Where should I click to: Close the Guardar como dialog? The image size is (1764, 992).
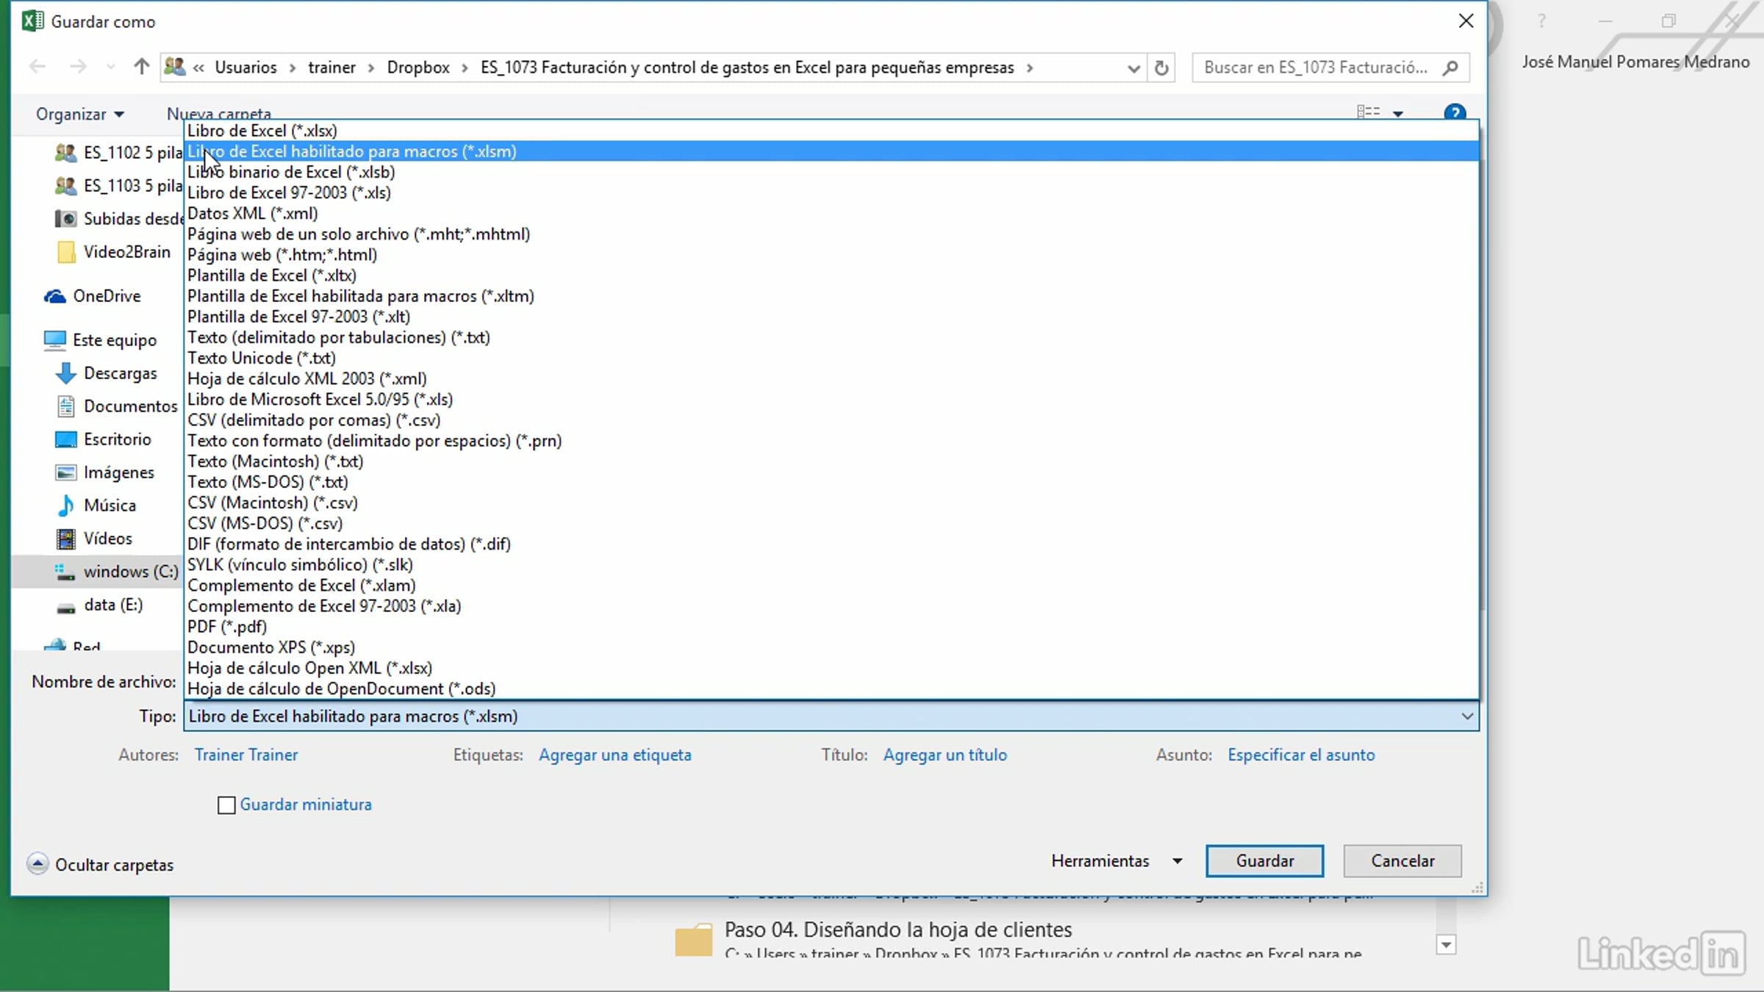pos(1466,21)
